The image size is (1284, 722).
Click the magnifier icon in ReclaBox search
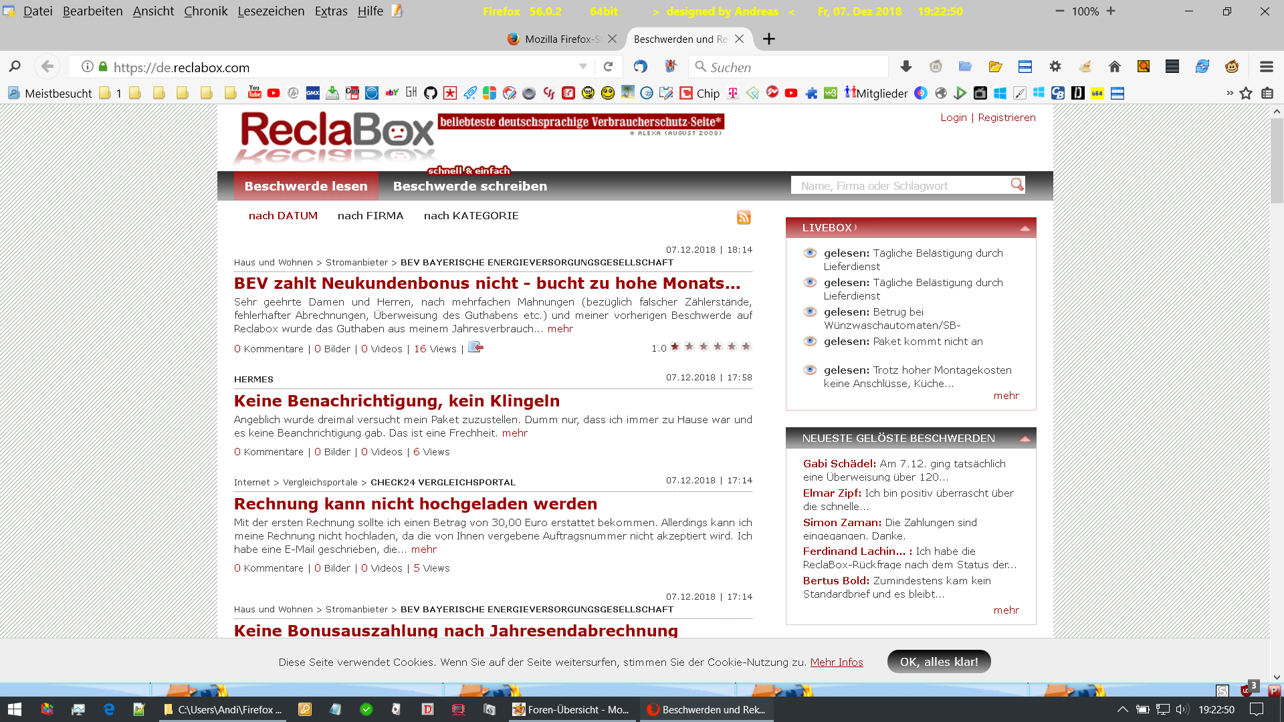(1016, 185)
